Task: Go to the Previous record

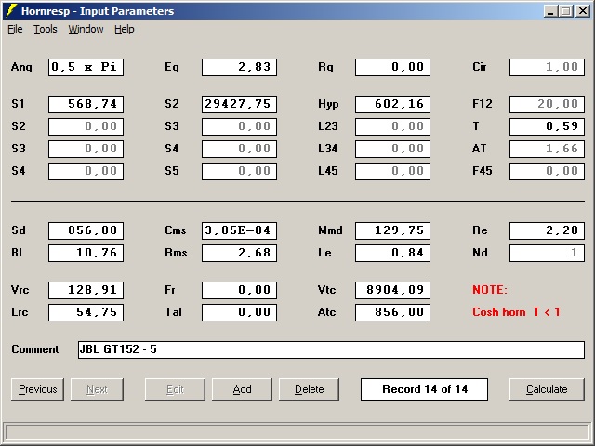Action: coord(37,389)
